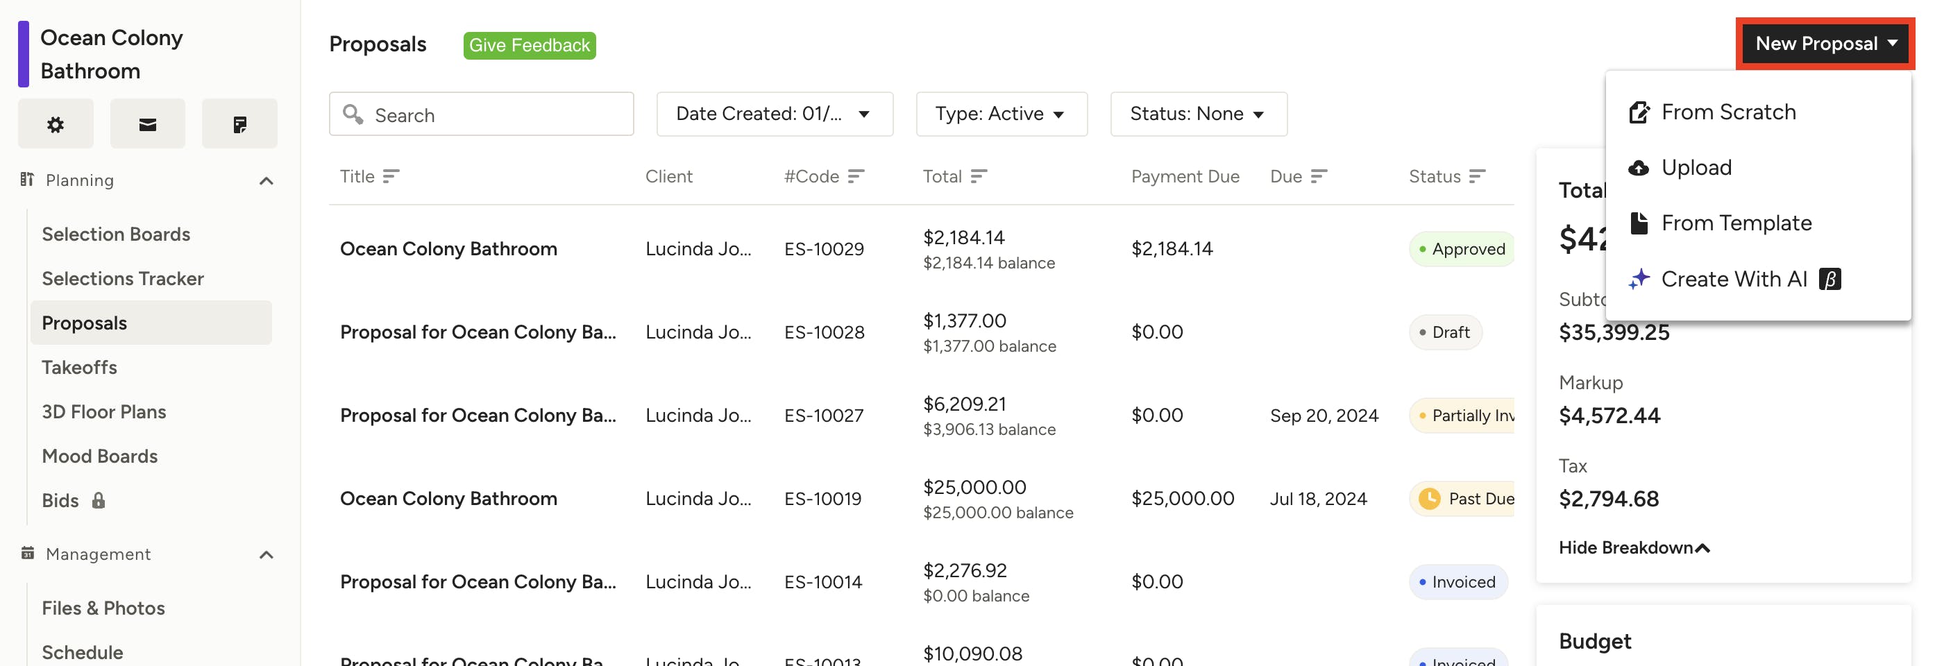Collapse the Planning sidebar section
Screen dimensions: 1935x666
[266, 181]
